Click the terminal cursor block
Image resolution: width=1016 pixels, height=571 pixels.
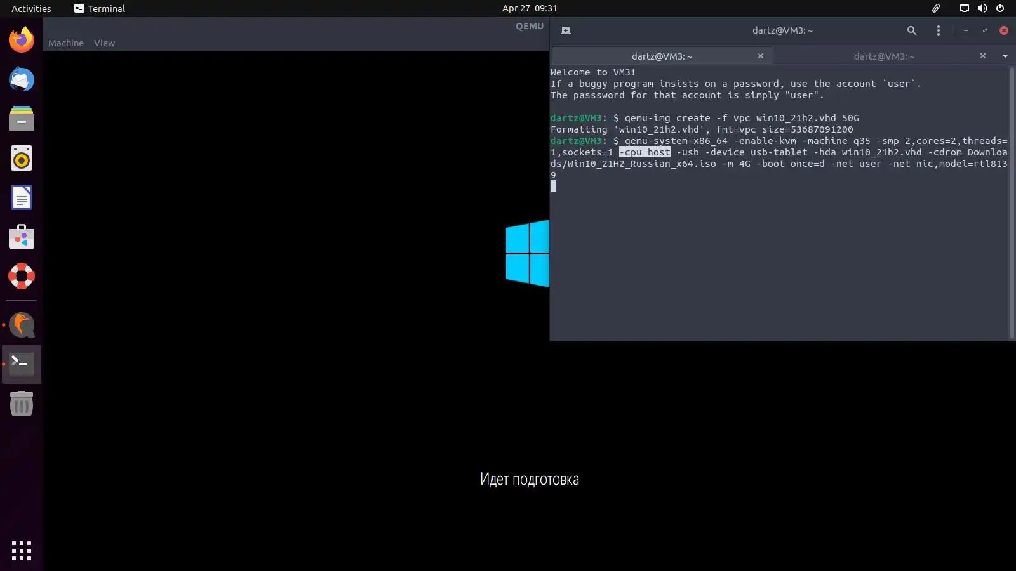(x=553, y=186)
